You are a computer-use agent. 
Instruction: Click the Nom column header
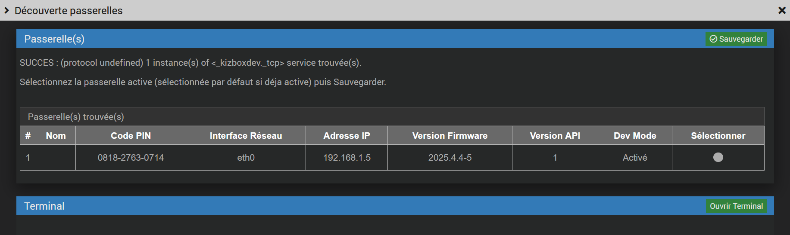[x=56, y=136]
